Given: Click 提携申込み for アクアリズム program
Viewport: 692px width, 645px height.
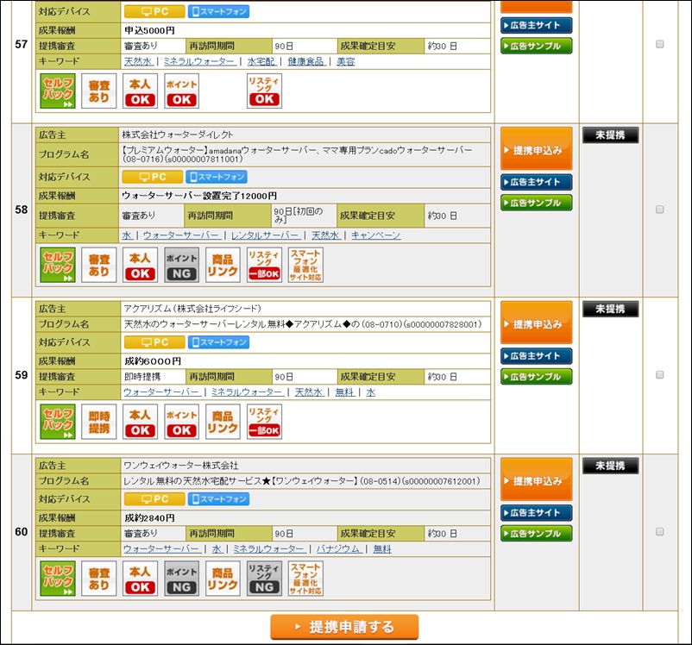Looking at the screenshot, I should point(536,322).
